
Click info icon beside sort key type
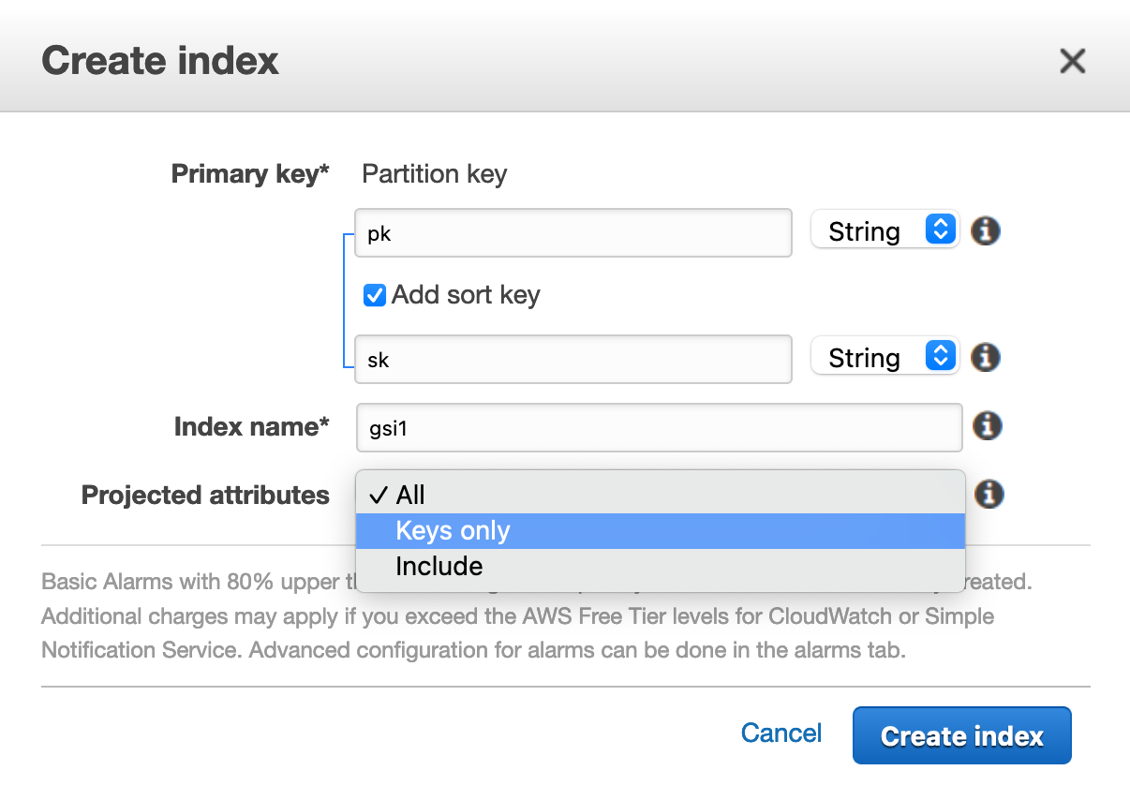coord(985,357)
